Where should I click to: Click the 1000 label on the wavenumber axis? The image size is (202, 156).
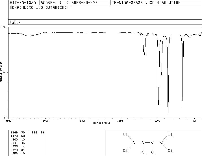(x=157, y=121)
